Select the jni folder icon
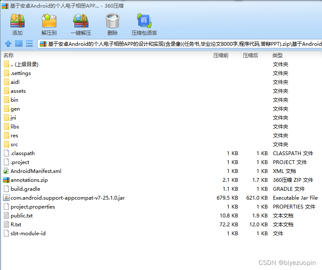The image size is (322, 270). coord(6,118)
